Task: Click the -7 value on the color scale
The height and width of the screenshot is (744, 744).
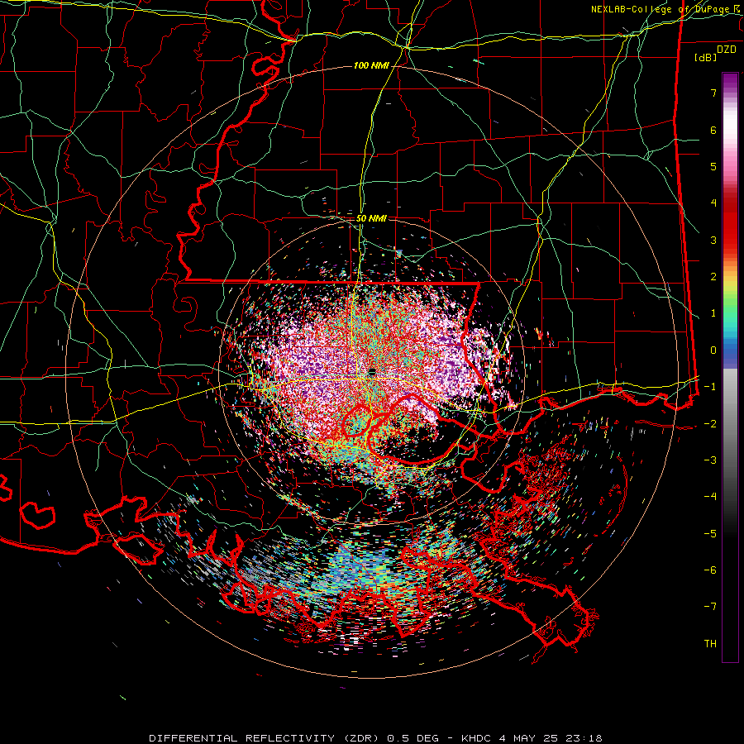Action: 710,607
